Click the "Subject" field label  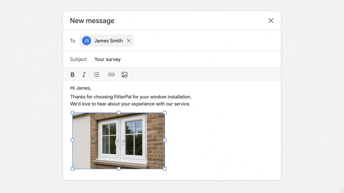pyautogui.click(x=78, y=59)
